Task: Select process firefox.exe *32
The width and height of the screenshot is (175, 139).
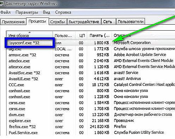Action: click(22, 127)
